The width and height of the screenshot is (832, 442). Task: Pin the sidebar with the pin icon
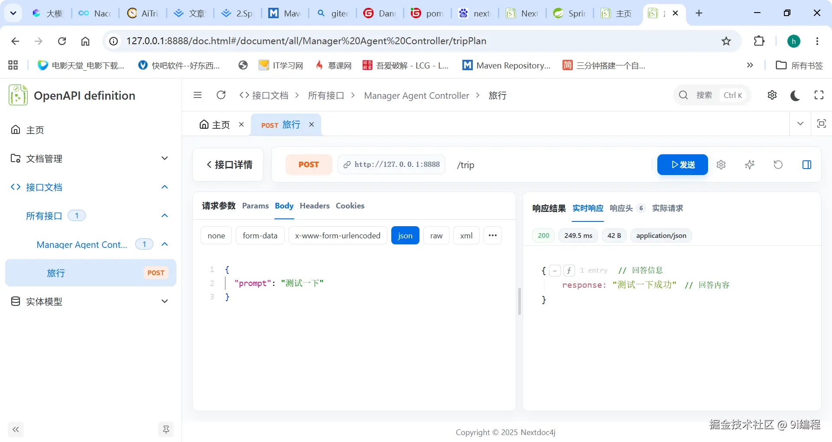(166, 429)
